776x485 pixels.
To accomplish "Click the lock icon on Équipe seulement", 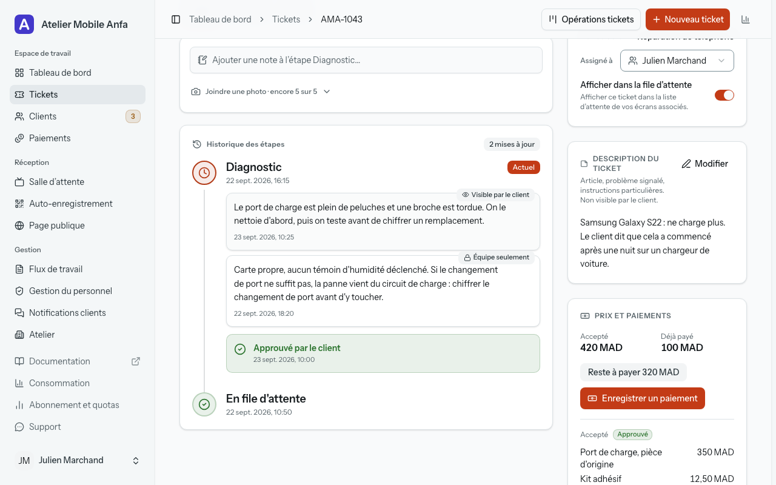I will pyautogui.click(x=467, y=258).
